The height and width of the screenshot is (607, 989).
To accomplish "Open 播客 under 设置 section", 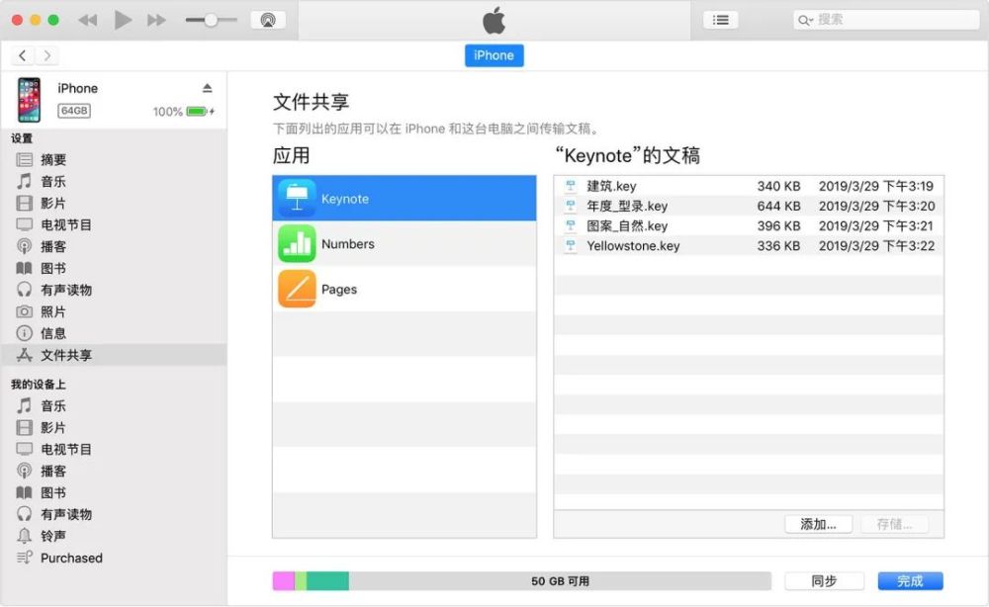I will pyautogui.click(x=114, y=246).
